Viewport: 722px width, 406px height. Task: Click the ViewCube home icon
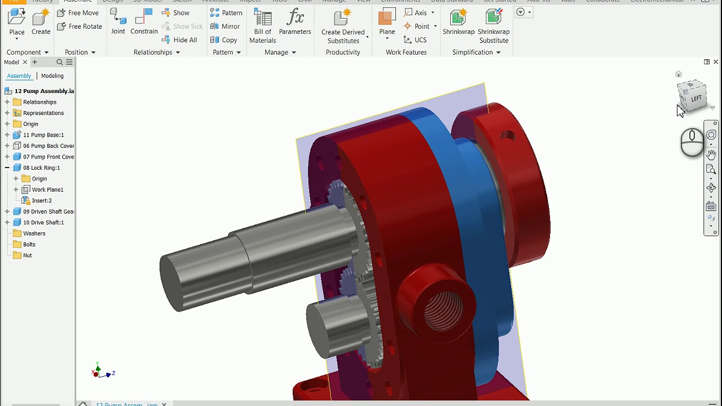click(x=679, y=74)
